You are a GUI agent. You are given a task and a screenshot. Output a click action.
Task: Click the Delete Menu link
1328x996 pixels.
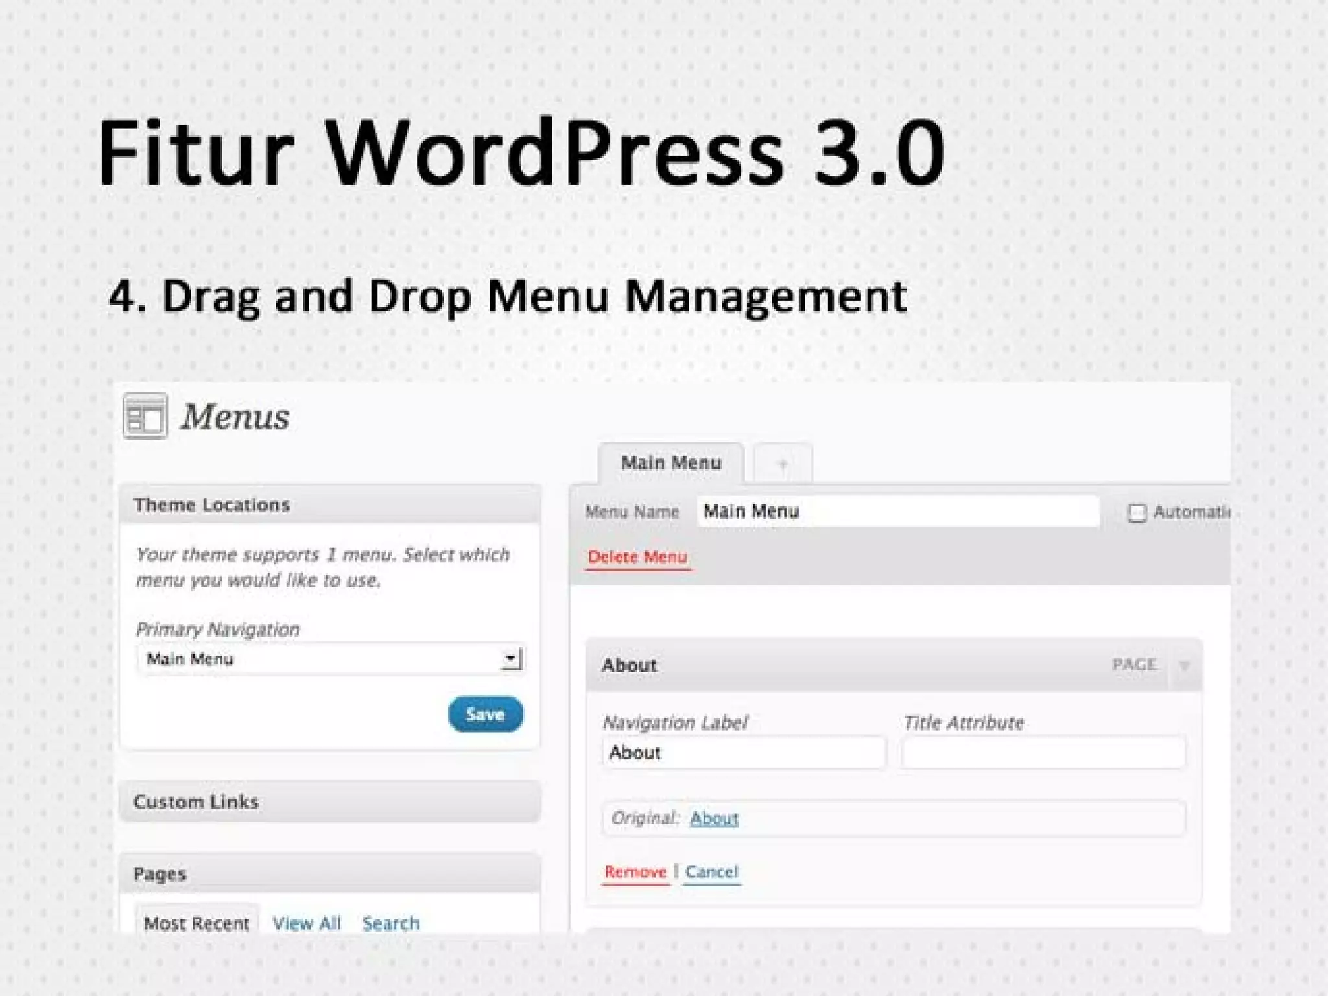(x=637, y=557)
